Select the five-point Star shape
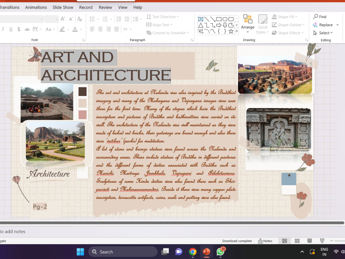 (231, 31)
